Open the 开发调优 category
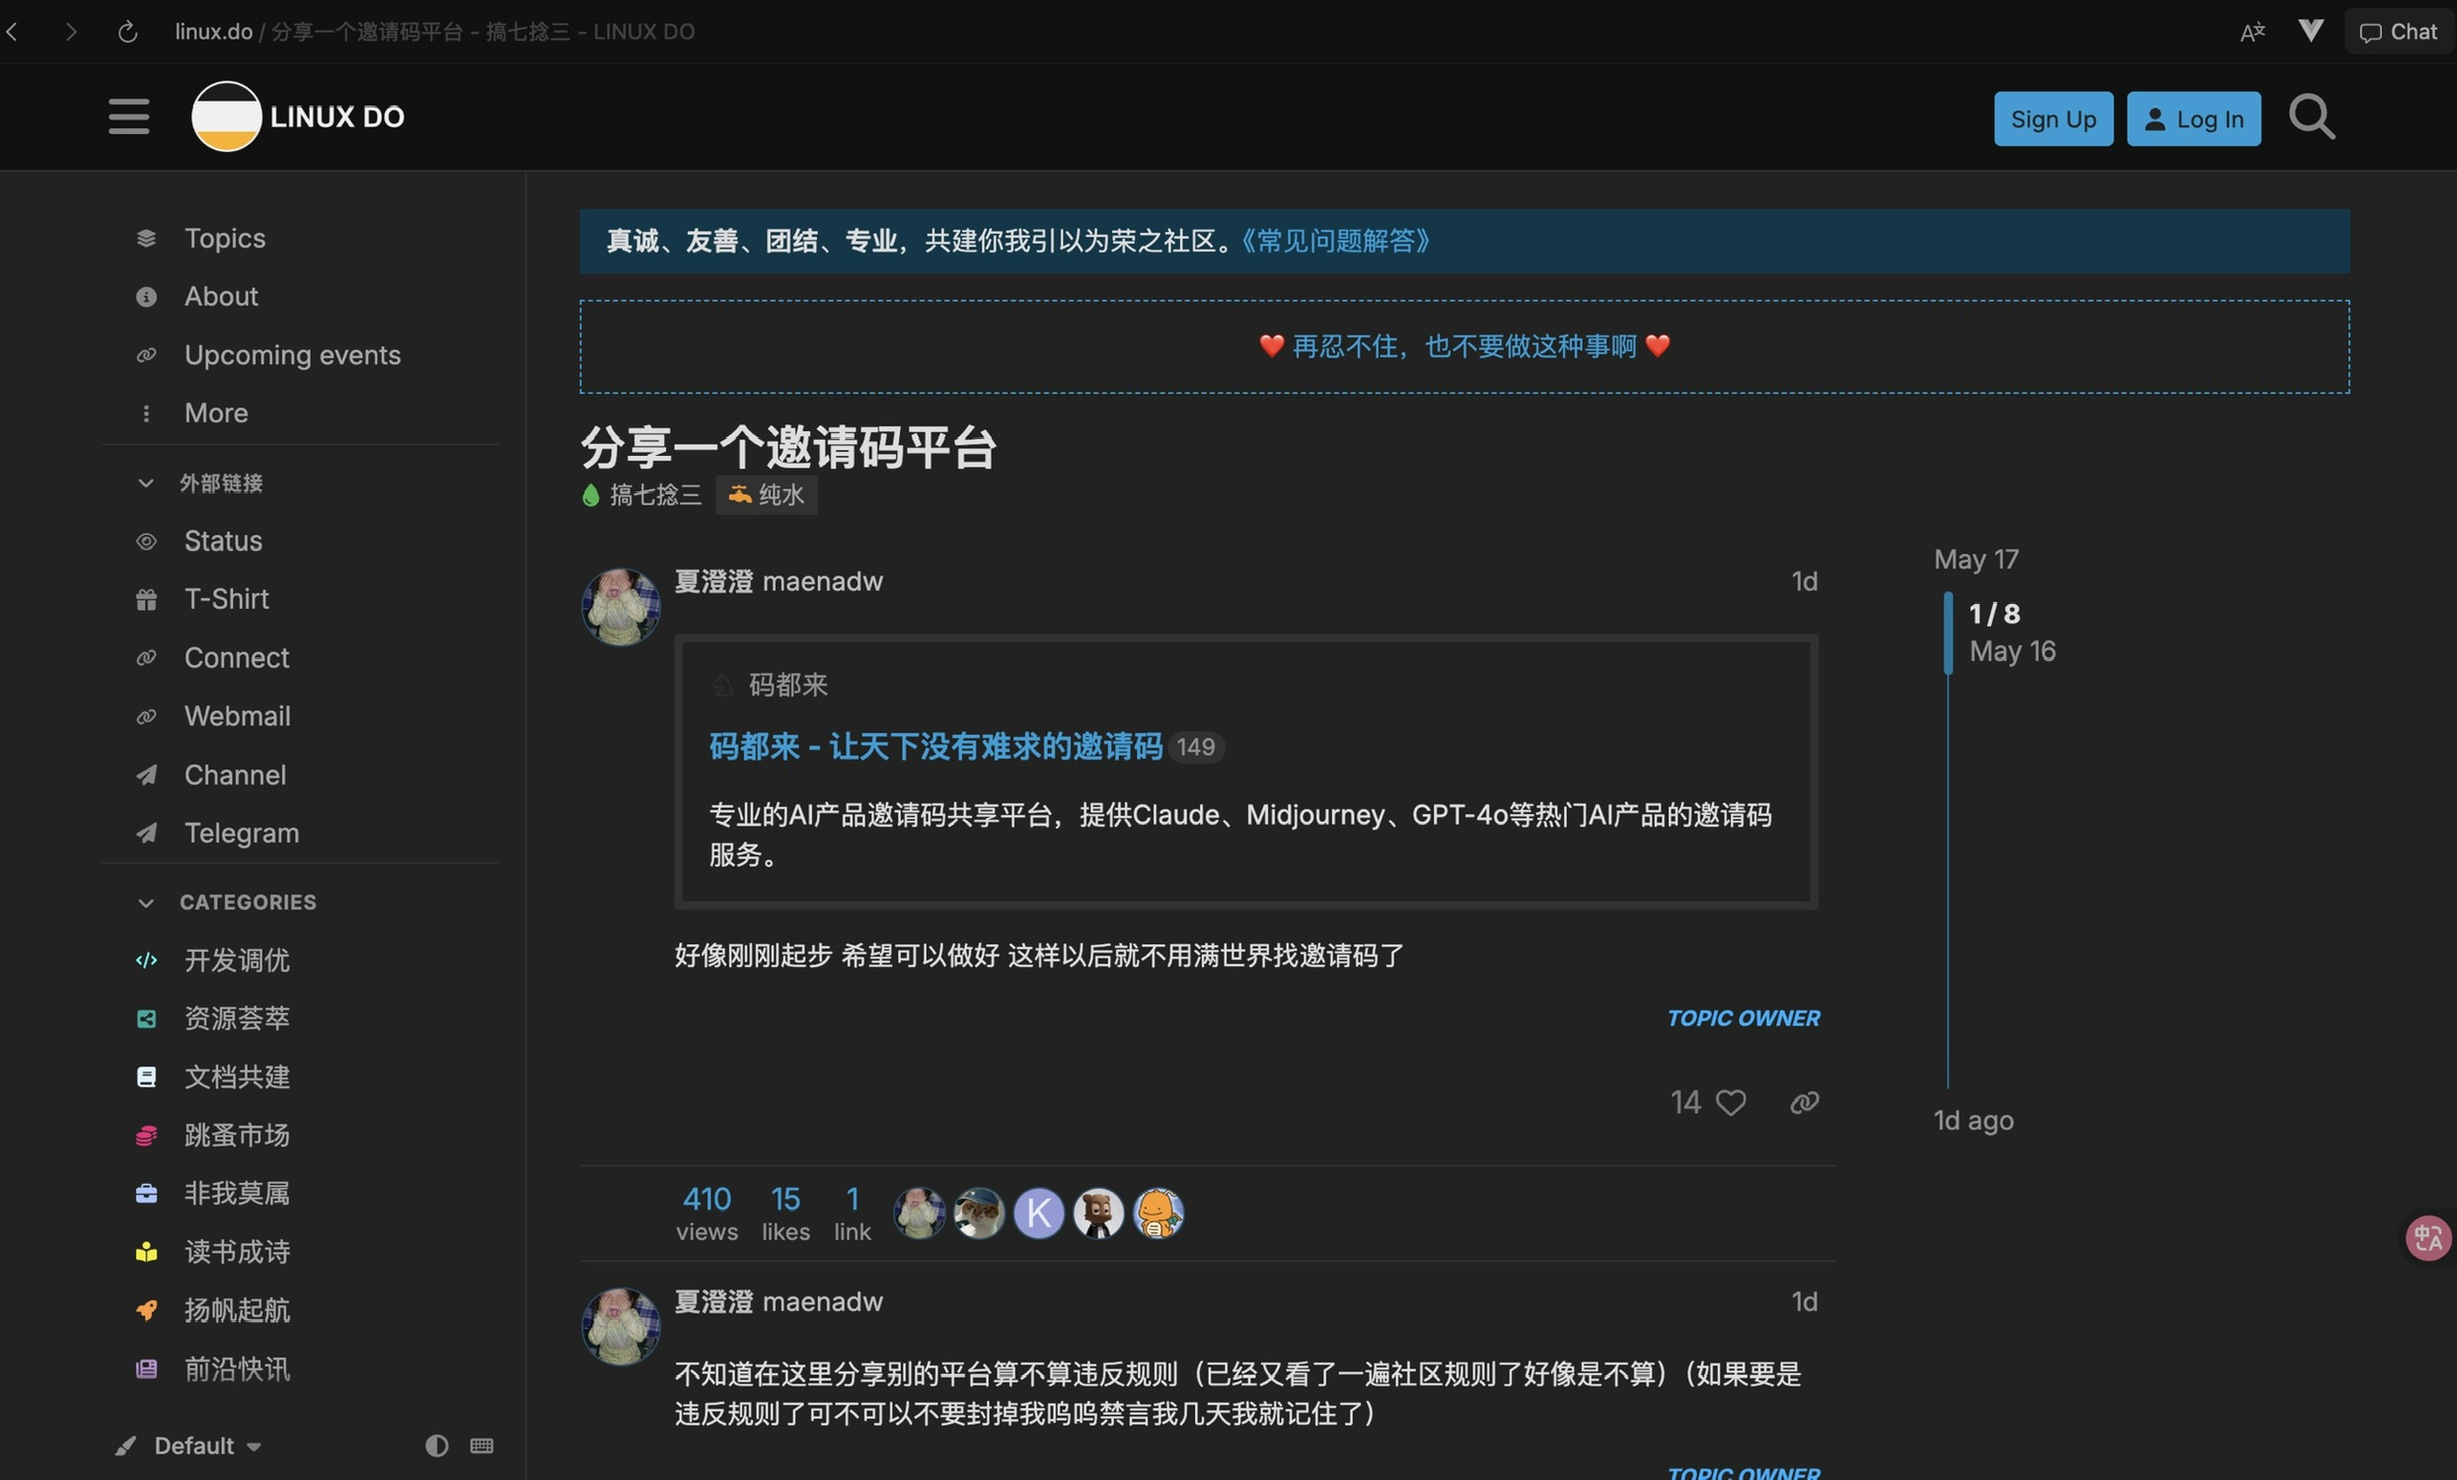The width and height of the screenshot is (2457, 1480). 237,959
